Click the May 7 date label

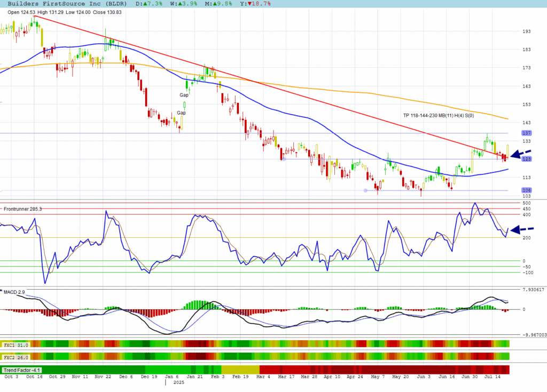(x=378, y=377)
